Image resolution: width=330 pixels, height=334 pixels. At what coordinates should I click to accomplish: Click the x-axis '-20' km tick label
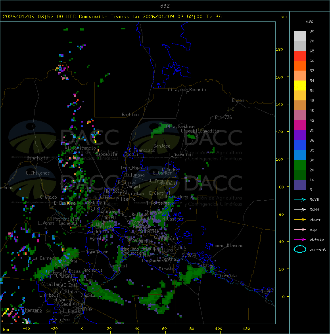pos(54,329)
